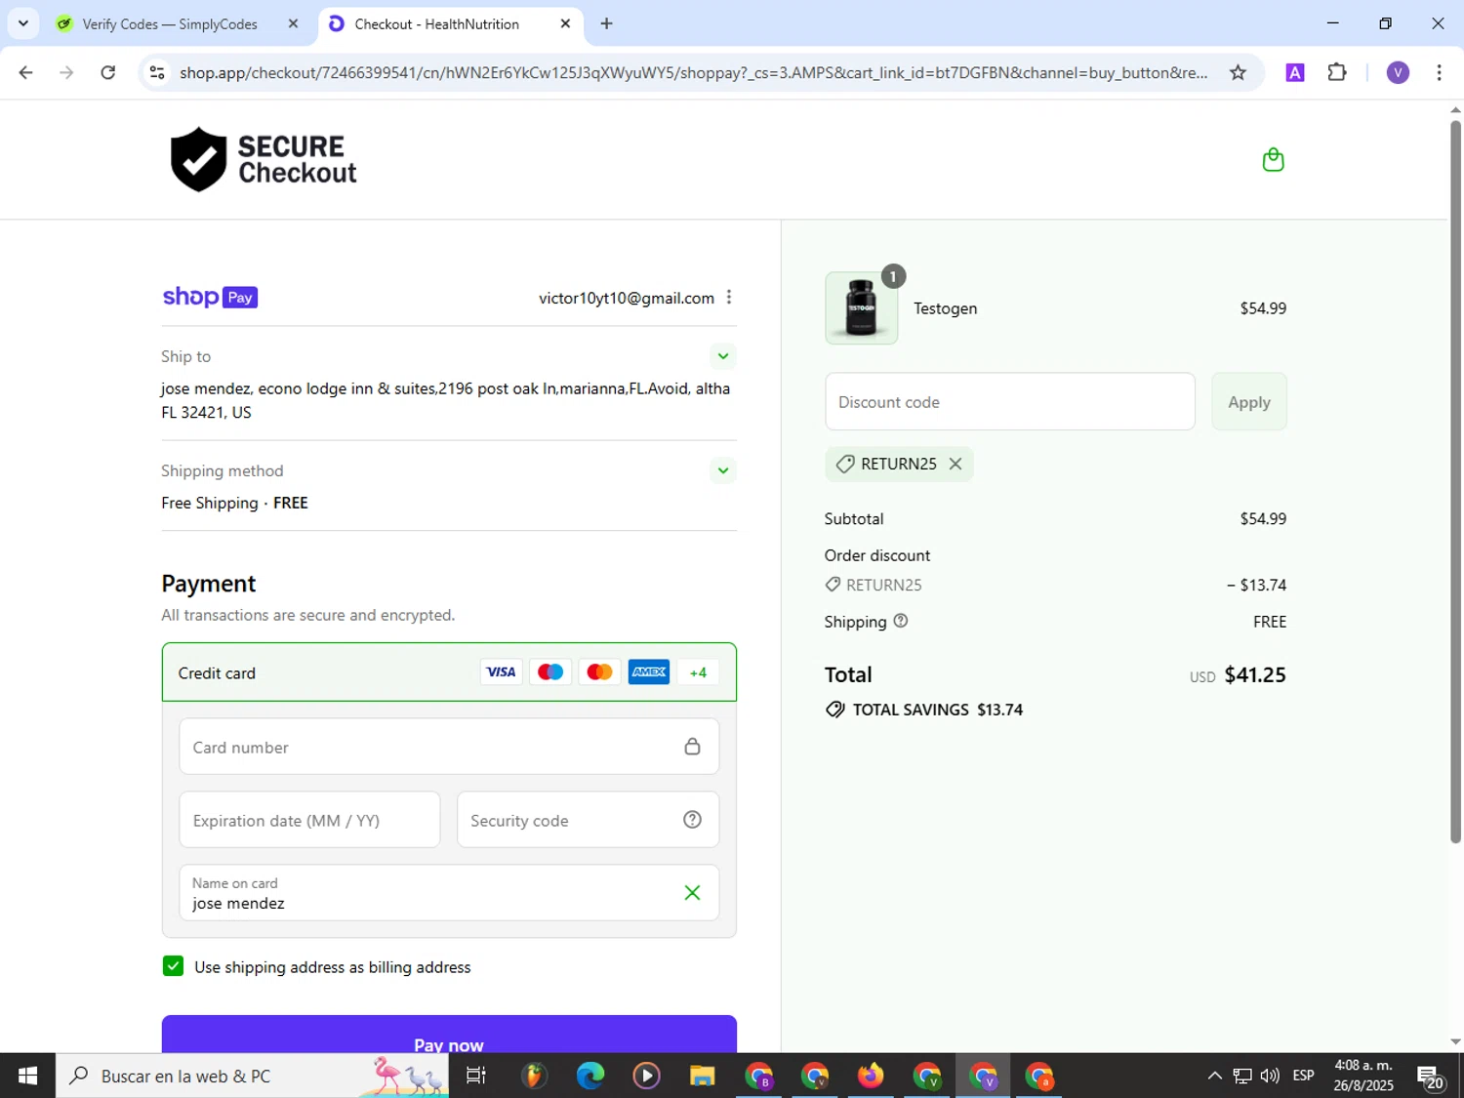1464x1098 pixels.
Task: Show the +4 more card types
Action: click(x=698, y=672)
